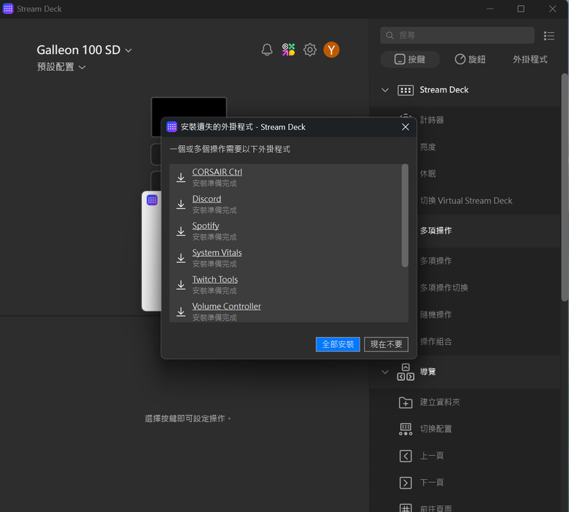
Task: Select the 切換配置 action
Action: (465, 429)
